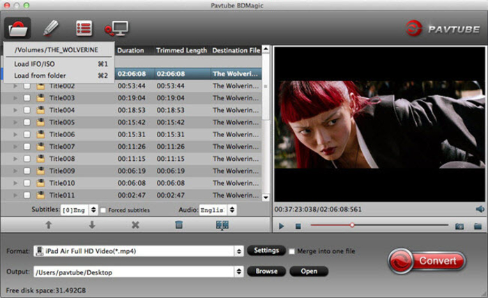Click the Title009 destination file cell
The height and width of the screenshot is (298, 488).
click(x=236, y=171)
